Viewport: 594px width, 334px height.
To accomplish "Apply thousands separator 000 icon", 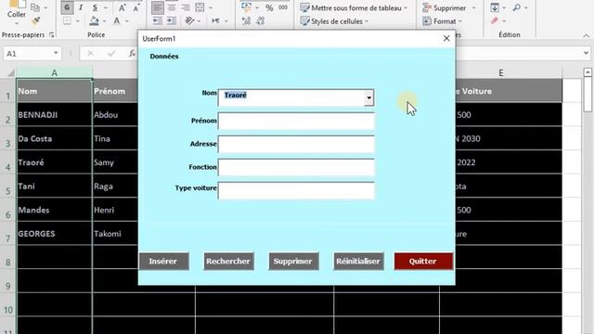I will click(283, 7).
